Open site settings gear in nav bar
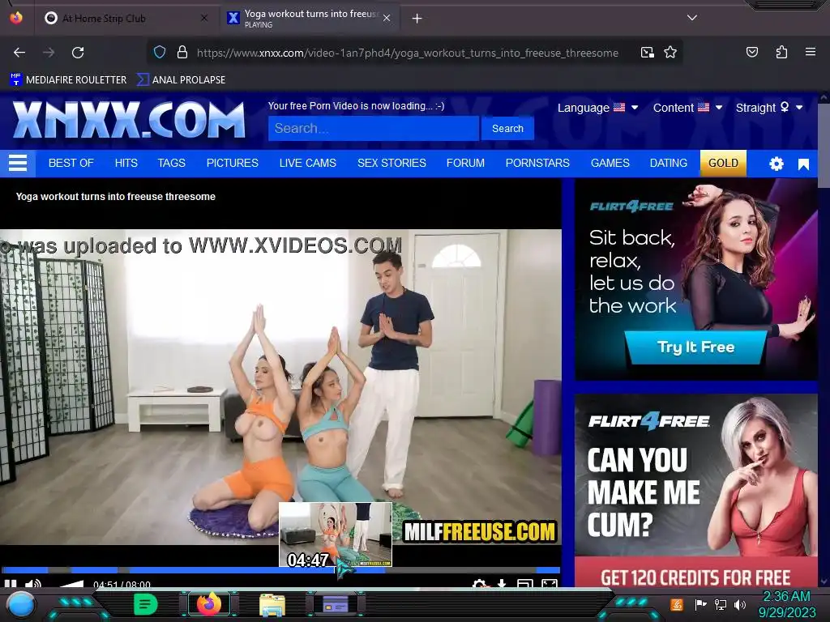This screenshot has width=830, height=622. (776, 164)
